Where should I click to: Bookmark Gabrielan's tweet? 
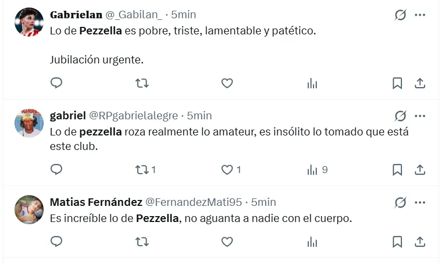397,83
